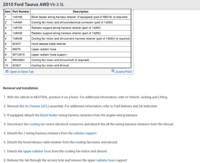Select Block heater wiring harness retainer description
Viewport: 200px width, 163px height.
(x=79, y=17)
